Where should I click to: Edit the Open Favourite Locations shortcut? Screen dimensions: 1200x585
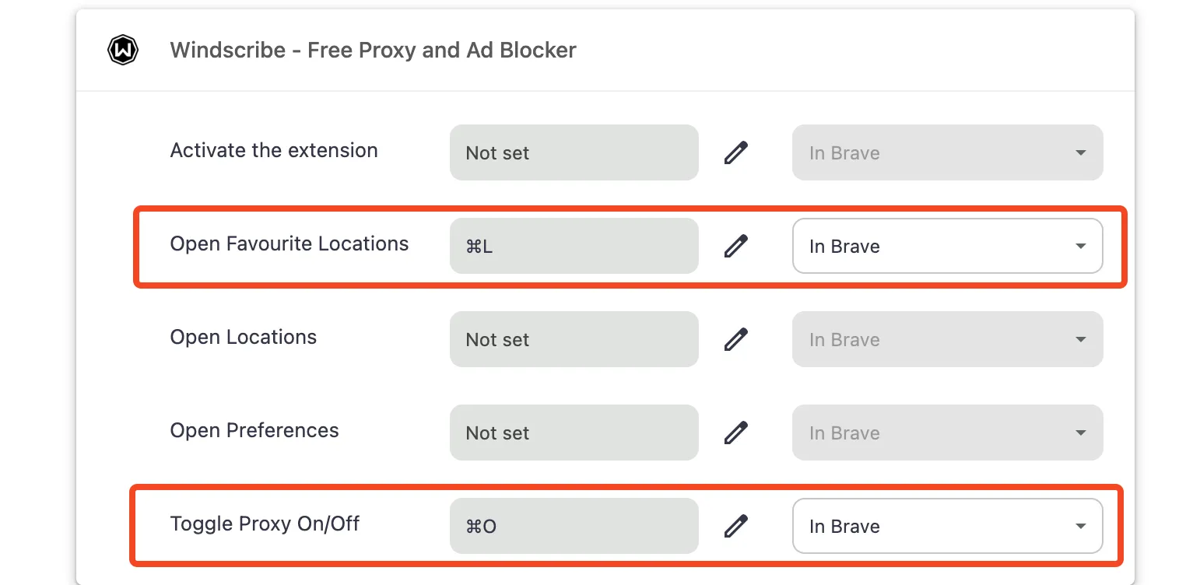pyautogui.click(x=735, y=246)
